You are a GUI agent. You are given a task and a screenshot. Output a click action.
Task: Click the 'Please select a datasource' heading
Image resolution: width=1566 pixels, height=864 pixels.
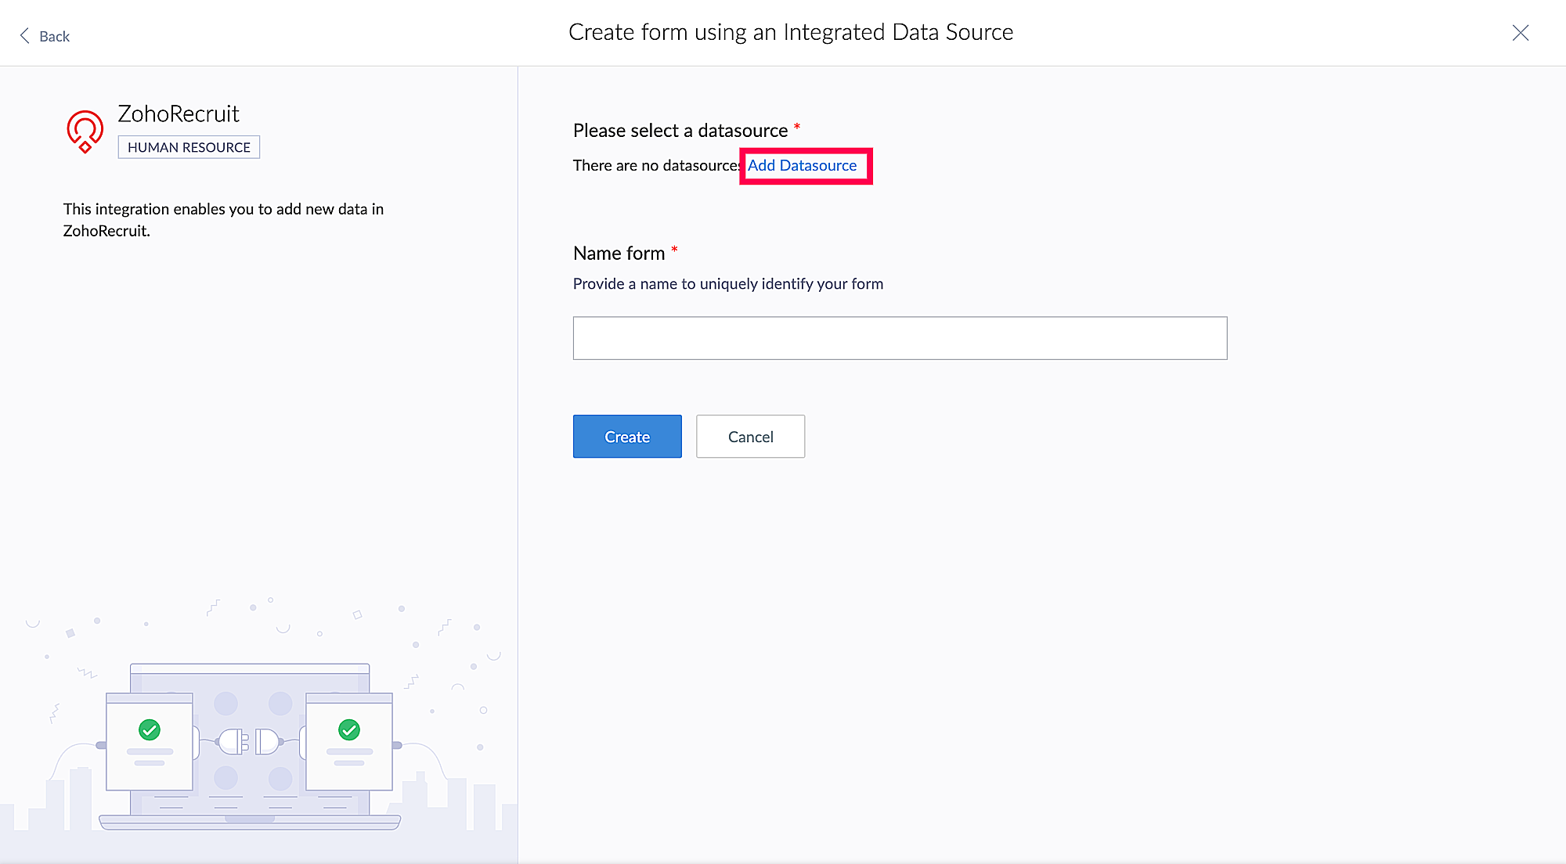680,131
